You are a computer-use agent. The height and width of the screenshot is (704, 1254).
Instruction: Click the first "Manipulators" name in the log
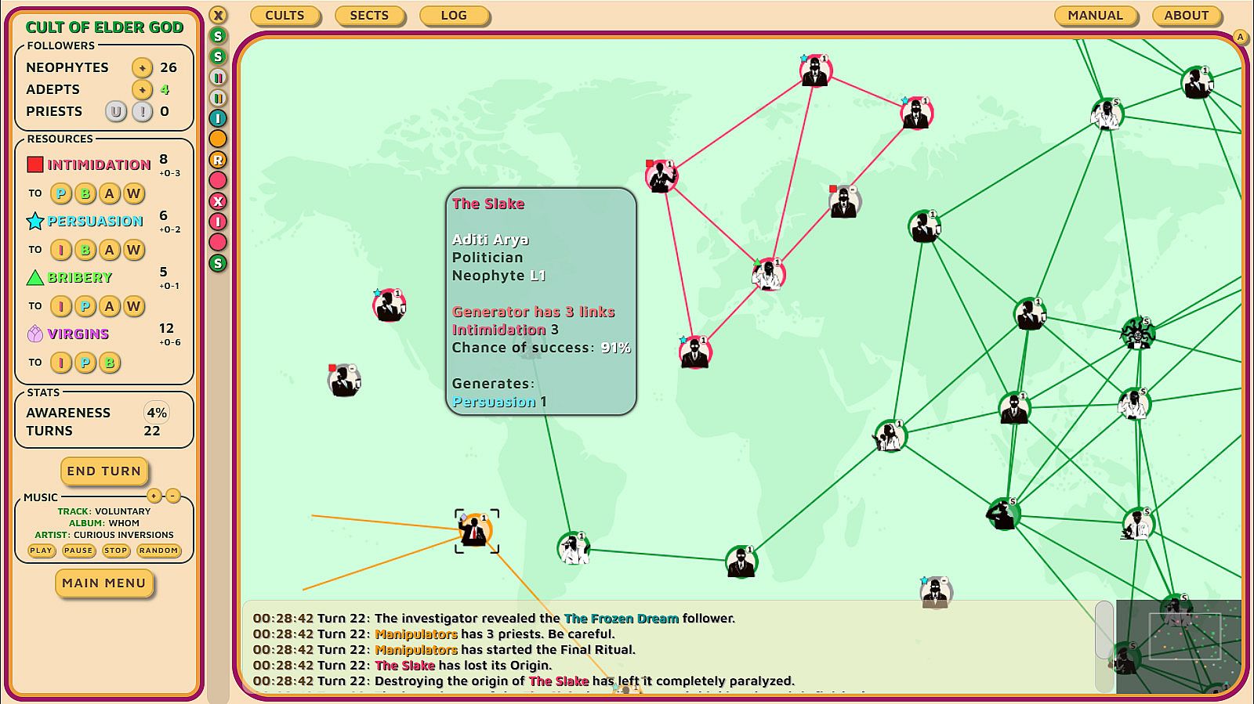click(416, 634)
